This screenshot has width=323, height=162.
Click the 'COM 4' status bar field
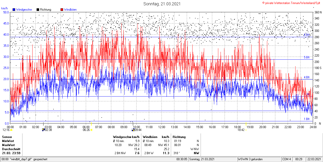click(x=287, y=159)
